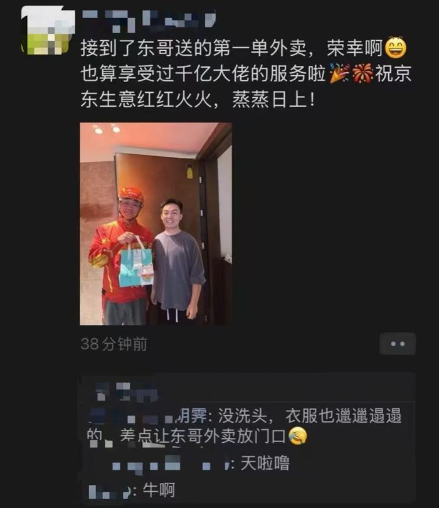Tap the party popper emoji in post

(339, 73)
